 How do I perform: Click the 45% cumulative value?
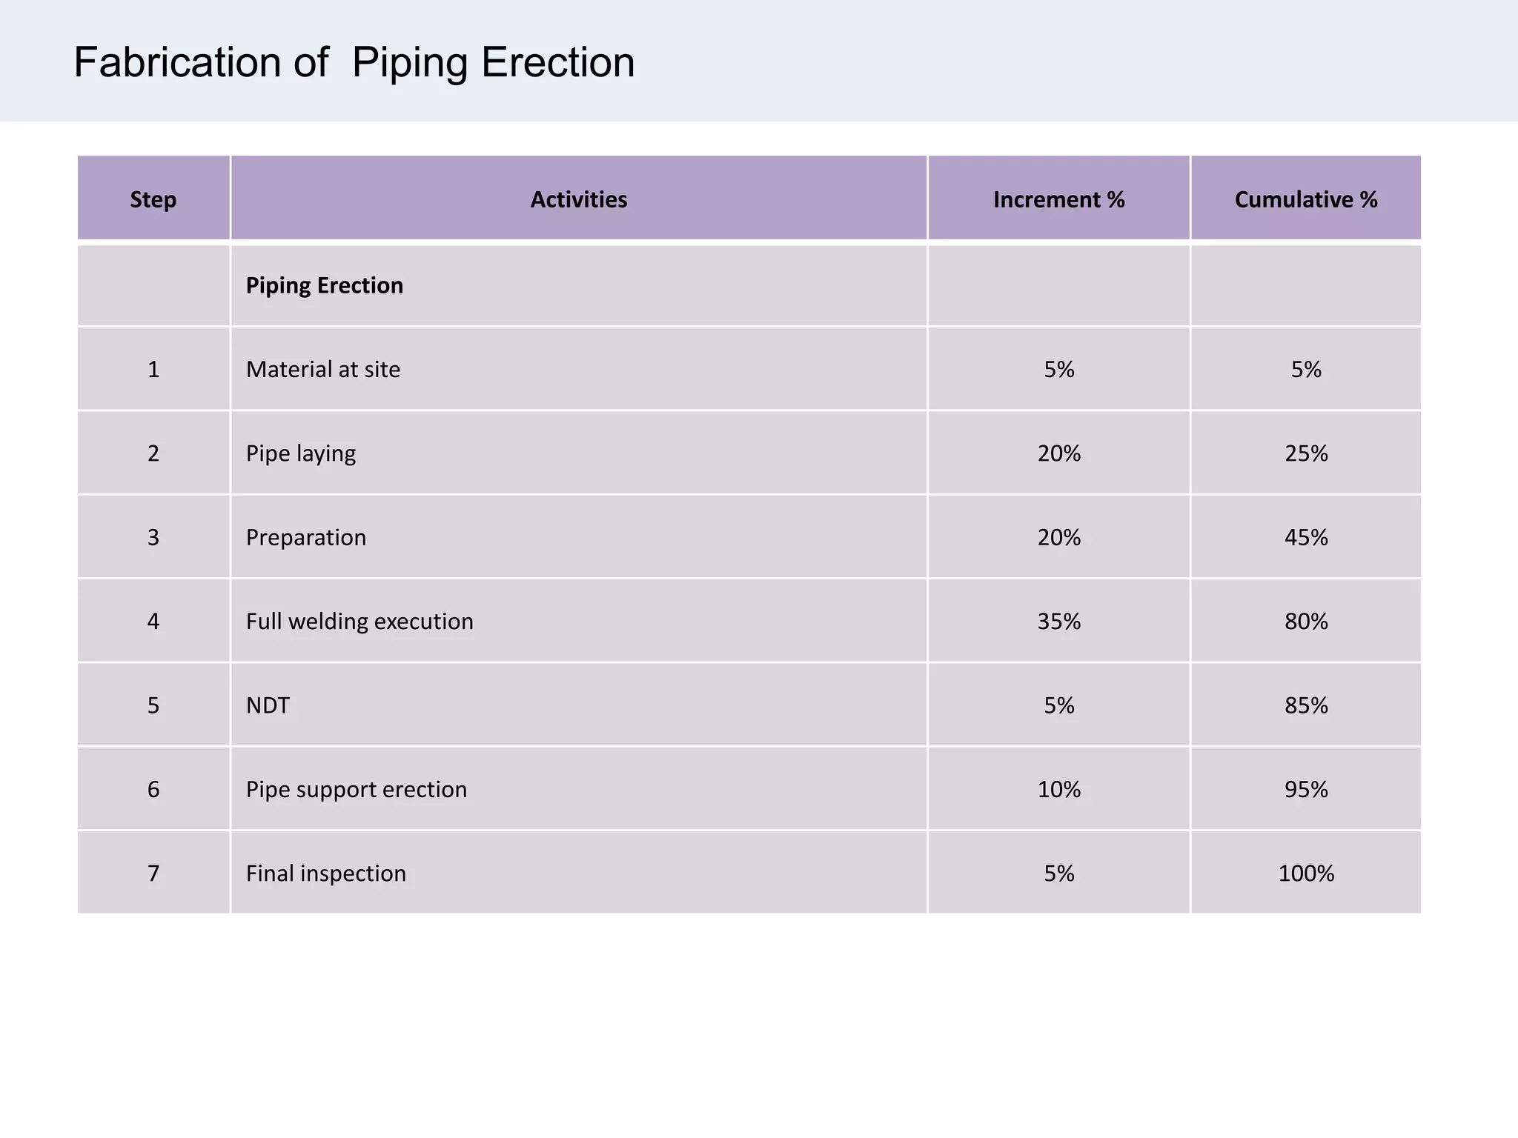(x=1306, y=537)
